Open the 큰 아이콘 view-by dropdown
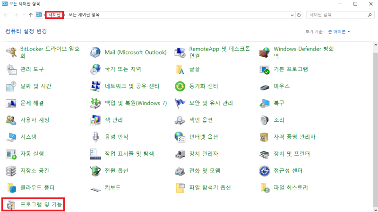Image resolution: width=378 pixels, height=212 pixels. (x=339, y=32)
